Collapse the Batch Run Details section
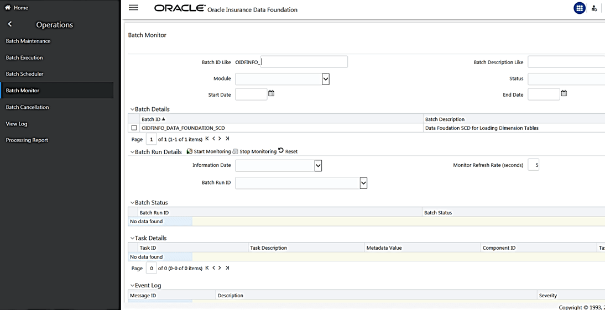 click(132, 152)
